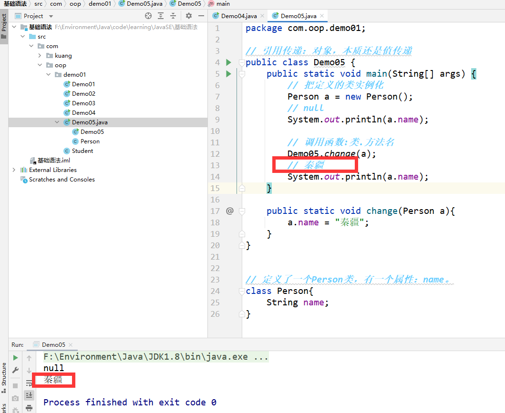Click the stop square in Run panel
505x413 pixels.
tap(15, 385)
